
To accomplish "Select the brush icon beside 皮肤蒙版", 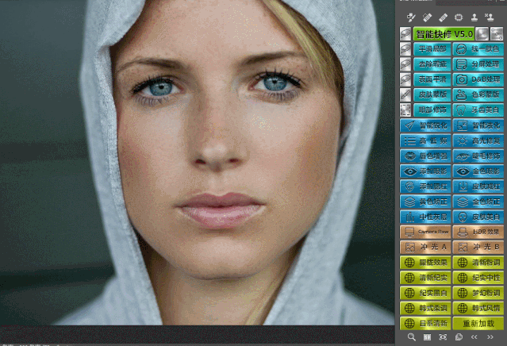I will pos(405,94).
